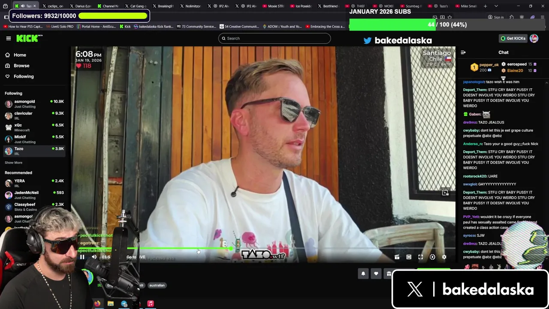Open Portal Home - AntiScu bookmark
Viewport: 549px width, 309px height.
pyautogui.click(x=97, y=27)
